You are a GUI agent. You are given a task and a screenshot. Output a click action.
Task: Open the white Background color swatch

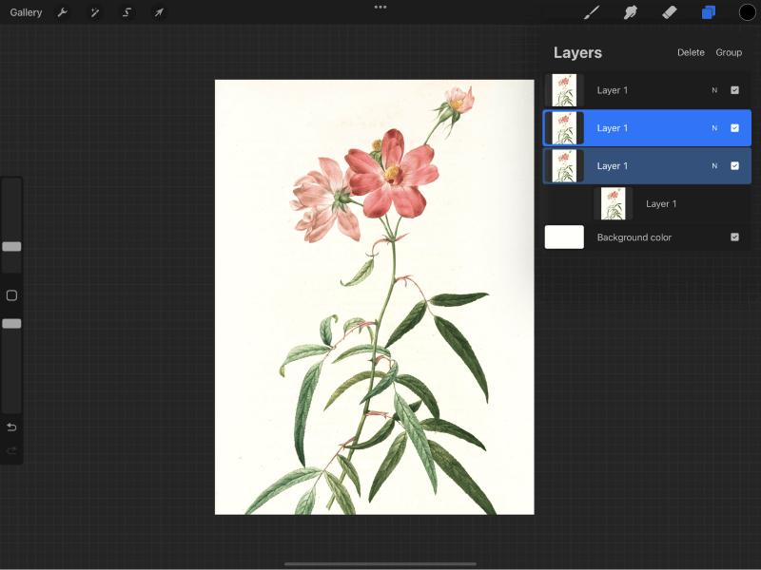point(564,237)
